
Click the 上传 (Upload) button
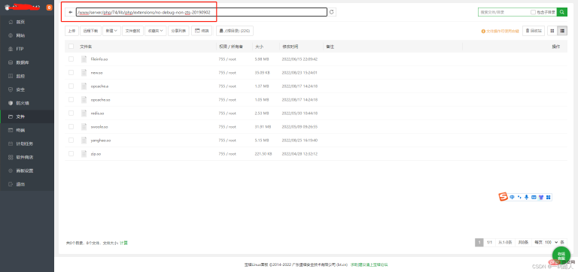click(x=71, y=31)
